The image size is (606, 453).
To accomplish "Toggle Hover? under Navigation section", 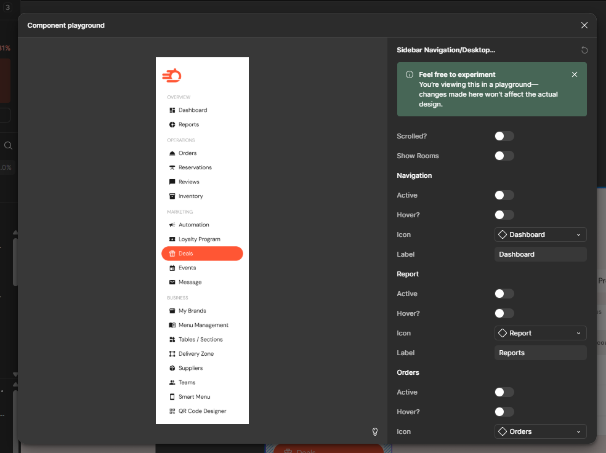I will tap(504, 215).
